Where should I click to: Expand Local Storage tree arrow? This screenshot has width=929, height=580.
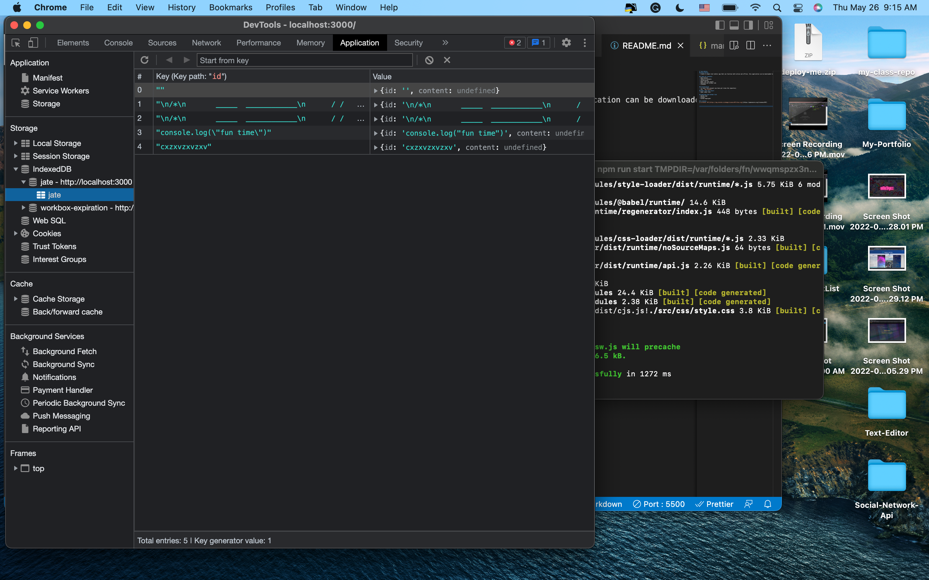[x=15, y=143]
